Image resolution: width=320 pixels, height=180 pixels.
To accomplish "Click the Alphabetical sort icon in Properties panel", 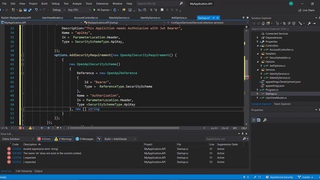I will tap(259, 120).
